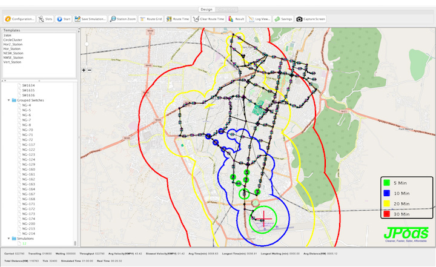Collapse the Simulations folder in the tree
This screenshot has width=436, height=267.
coord(8,239)
